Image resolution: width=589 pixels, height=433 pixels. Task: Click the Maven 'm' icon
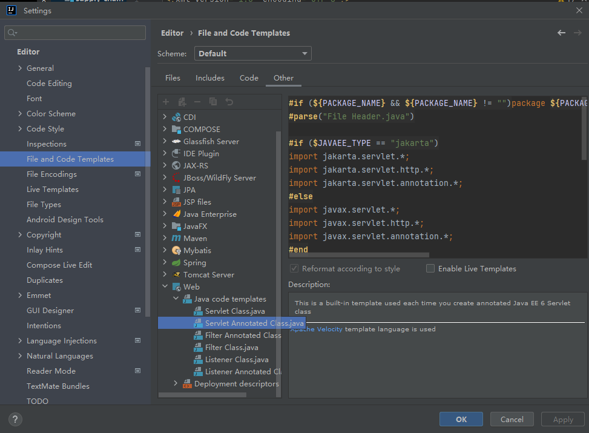pos(176,238)
